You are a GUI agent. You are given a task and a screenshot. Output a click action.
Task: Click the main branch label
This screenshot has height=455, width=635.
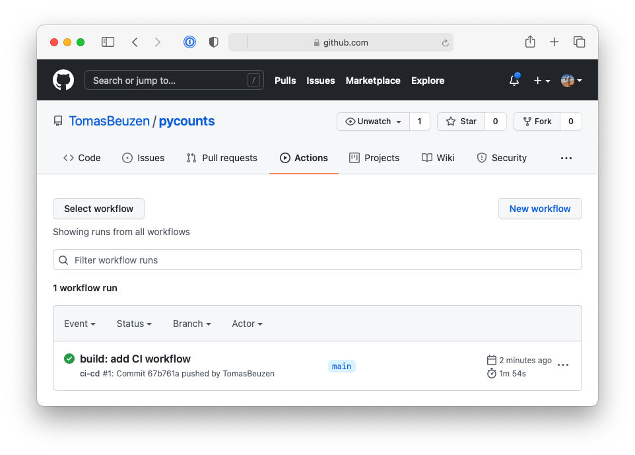(341, 367)
